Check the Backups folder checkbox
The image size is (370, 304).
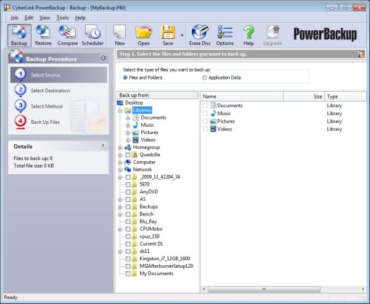pyautogui.click(x=128, y=207)
